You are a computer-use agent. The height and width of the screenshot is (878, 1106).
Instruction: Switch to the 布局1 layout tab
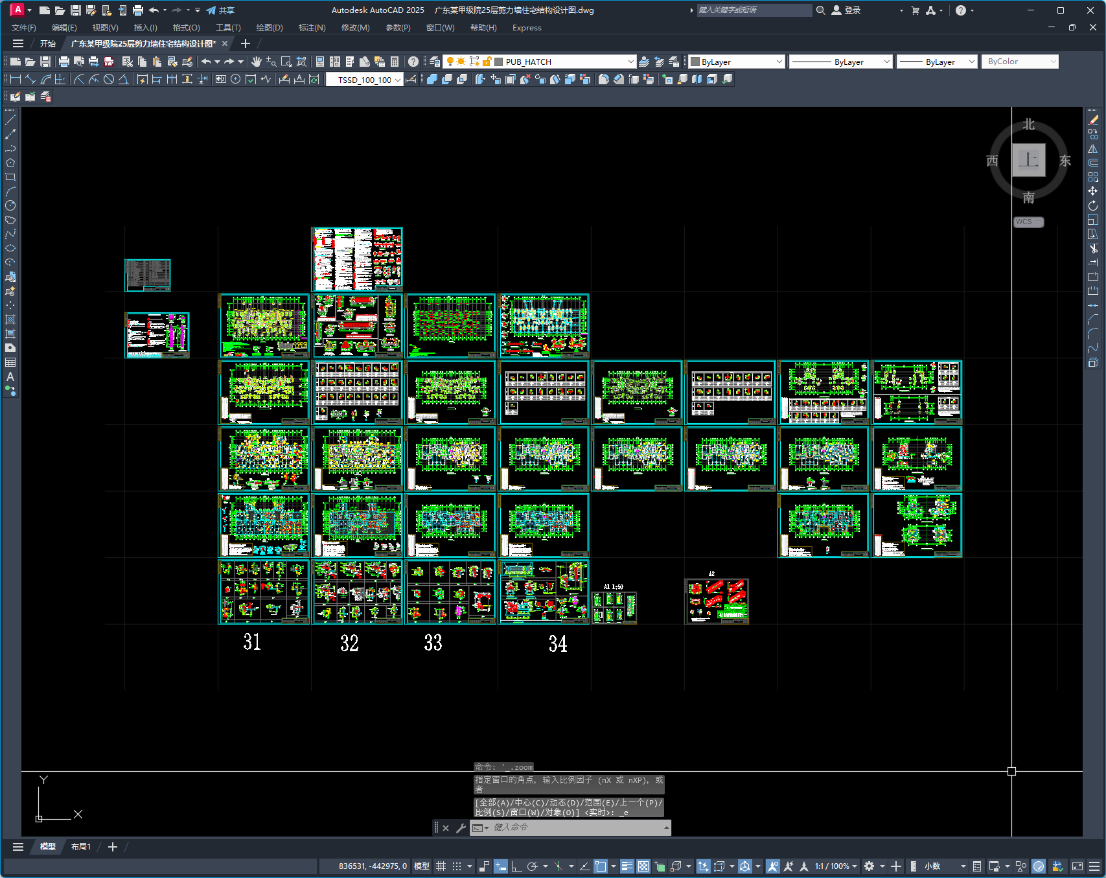point(81,847)
